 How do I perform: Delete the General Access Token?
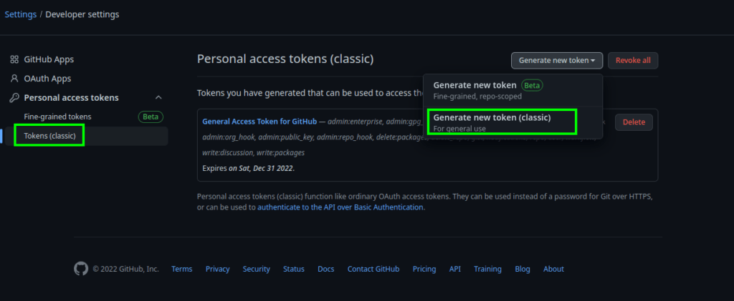tap(634, 122)
